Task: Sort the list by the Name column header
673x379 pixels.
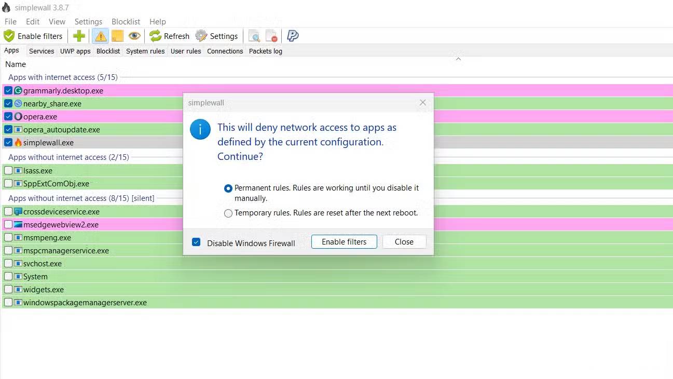Action: coord(16,64)
